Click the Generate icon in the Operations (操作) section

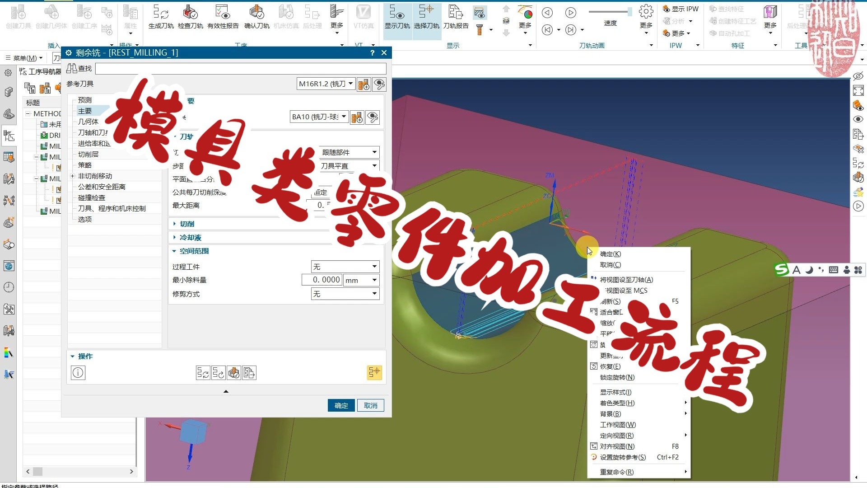click(203, 373)
